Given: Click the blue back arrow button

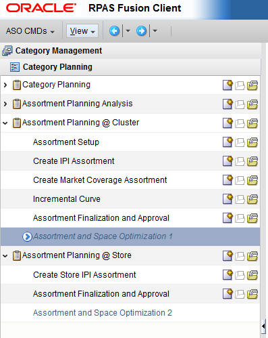Looking at the screenshot, I should (x=114, y=31).
